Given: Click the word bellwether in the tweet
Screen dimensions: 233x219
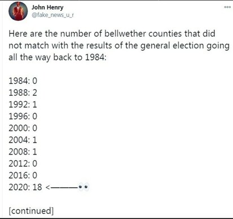Looking at the screenshot, I should pos(125,33).
